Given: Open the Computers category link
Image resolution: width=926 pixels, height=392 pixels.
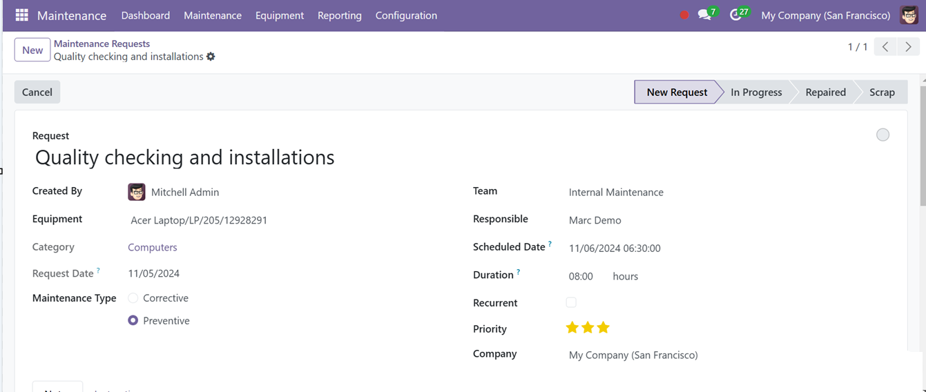Looking at the screenshot, I should (153, 247).
